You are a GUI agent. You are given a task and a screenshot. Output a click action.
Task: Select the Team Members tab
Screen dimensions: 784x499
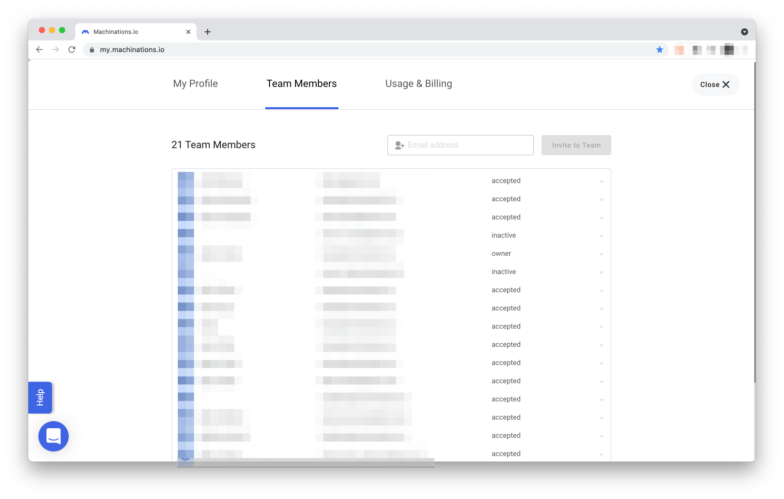pyautogui.click(x=302, y=84)
